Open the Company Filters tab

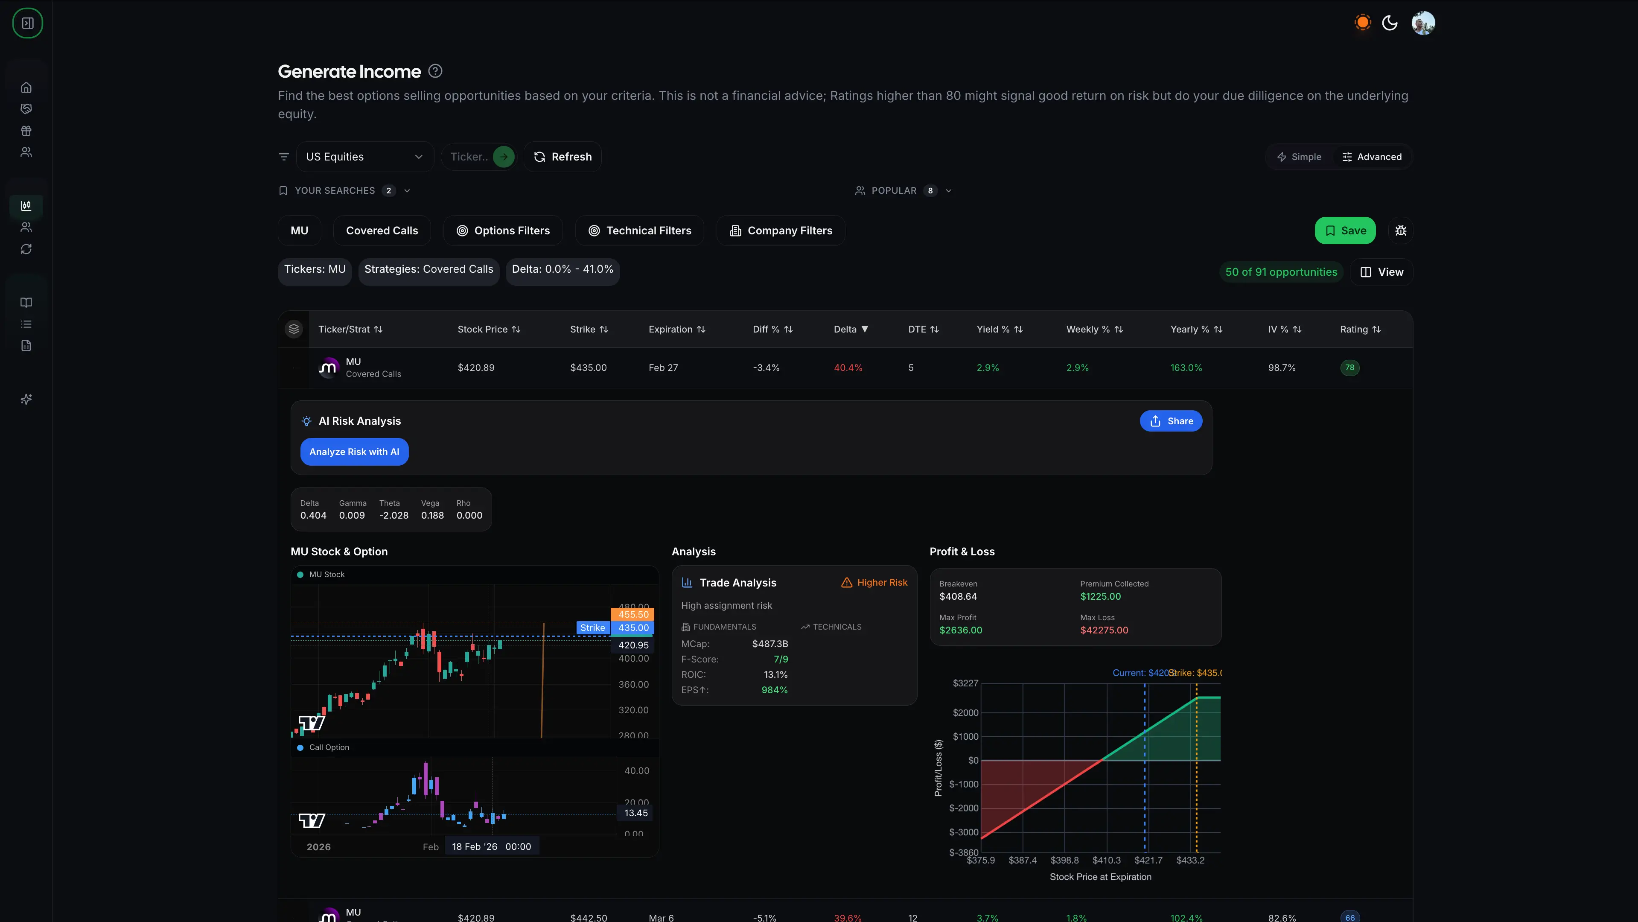tap(781, 231)
